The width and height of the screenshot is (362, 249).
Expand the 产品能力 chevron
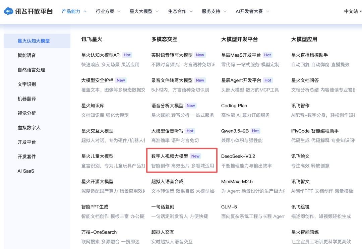point(85,11)
